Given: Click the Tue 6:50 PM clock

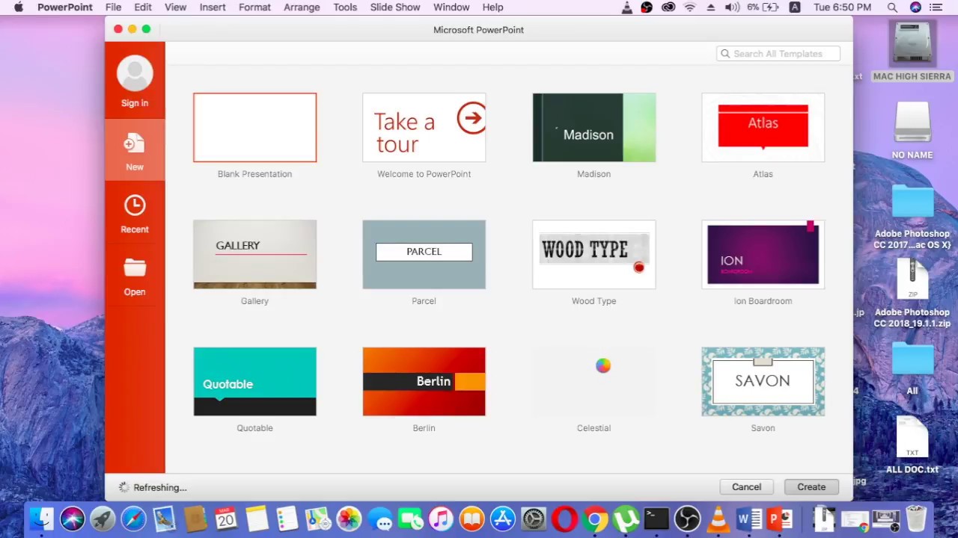Looking at the screenshot, I should click(x=842, y=7).
